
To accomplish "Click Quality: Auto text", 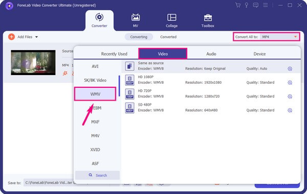I will (x=257, y=68).
